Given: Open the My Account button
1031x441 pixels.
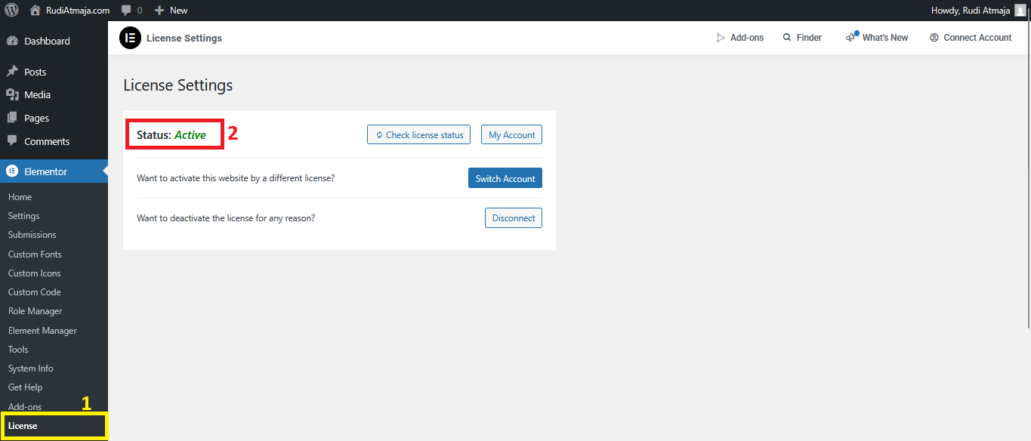Looking at the screenshot, I should [x=511, y=135].
